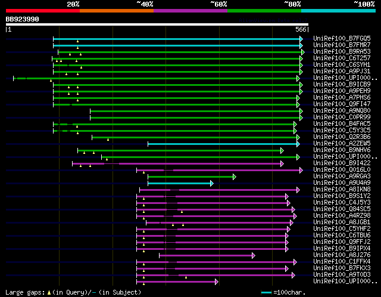
Task: Choose the UniRef100_Q2R3B6 entry
Action: pyautogui.click(x=342, y=137)
